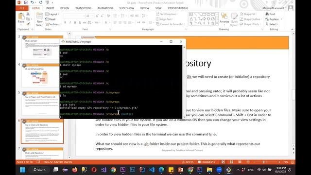311x175 pixels.
Task: Open the FILE tab
Action: 22,8
